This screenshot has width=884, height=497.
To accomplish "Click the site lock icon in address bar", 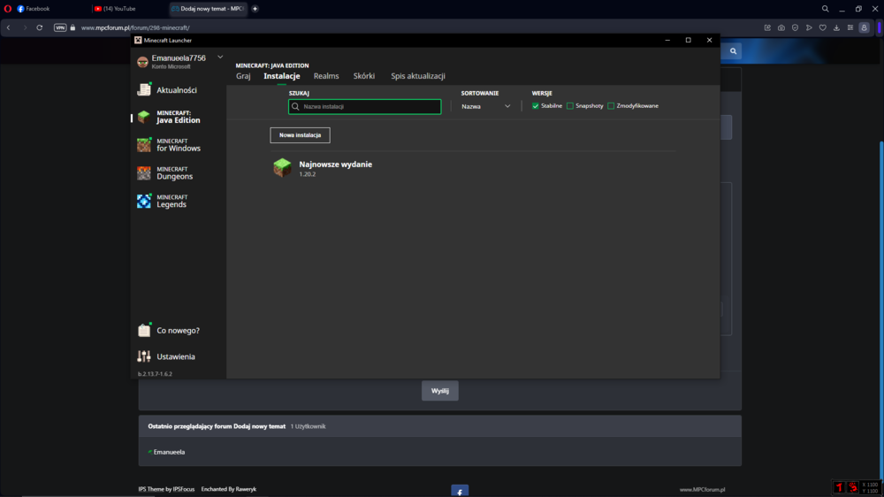I will pyautogui.click(x=72, y=27).
